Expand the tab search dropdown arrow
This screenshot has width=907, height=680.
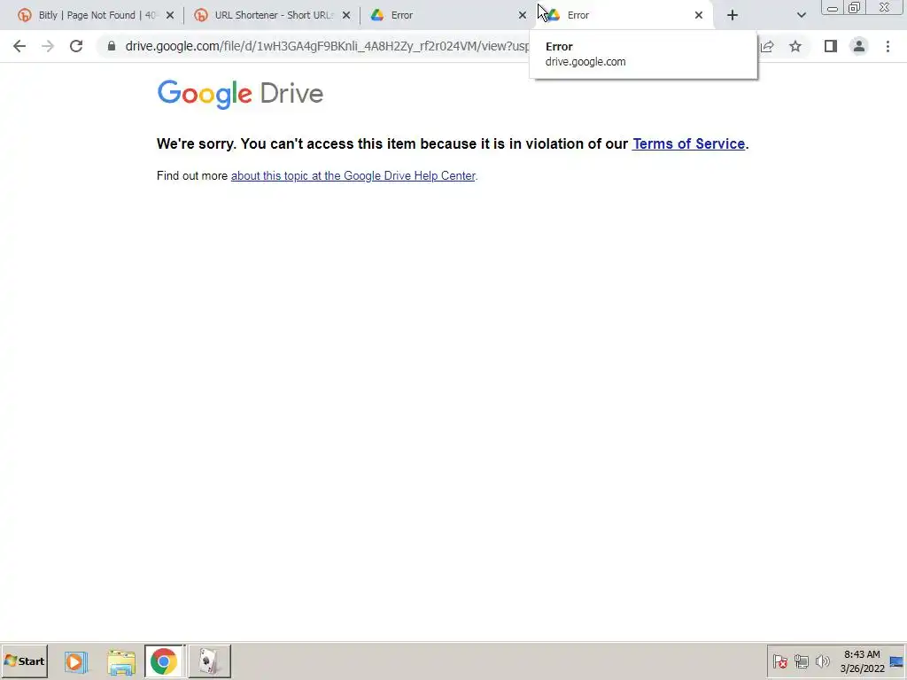[801, 16]
